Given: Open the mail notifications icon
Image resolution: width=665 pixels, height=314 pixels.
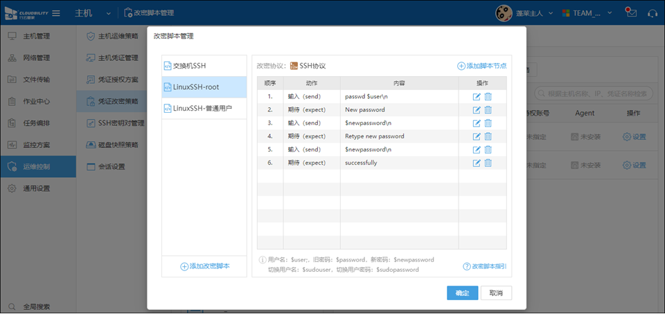Looking at the screenshot, I should (630, 12).
